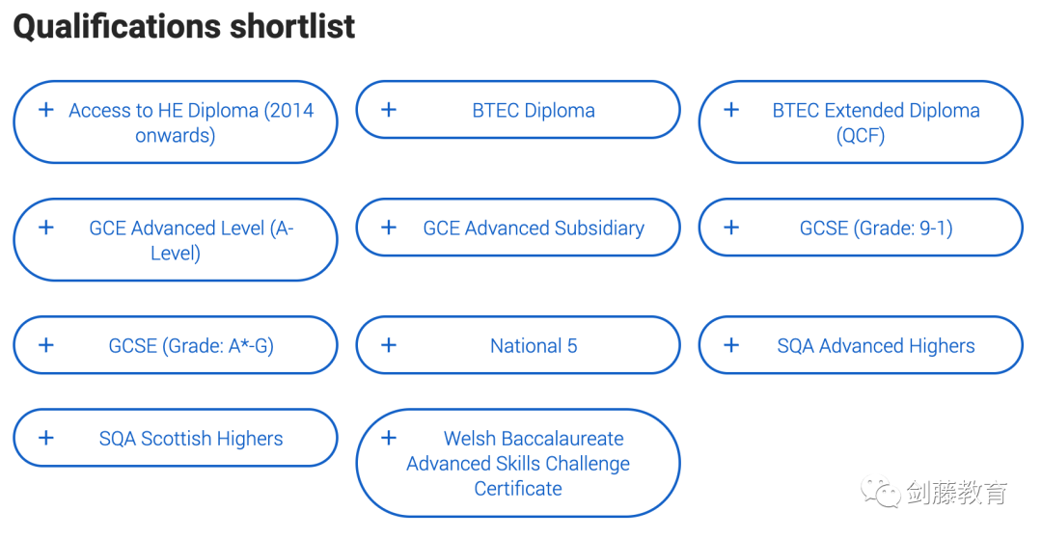The image size is (1042, 538).
Task: Click plus icon for SQA Advanced Highers
Action: [x=731, y=345]
